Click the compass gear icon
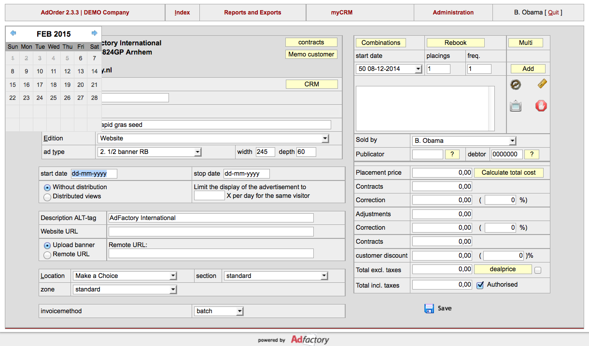The height and width of the screenshot is (346, 589). coord(516,85)
